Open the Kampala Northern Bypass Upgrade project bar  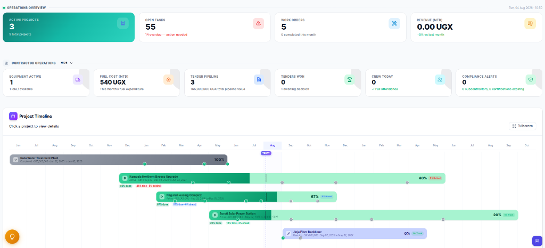tap(282, 178)
